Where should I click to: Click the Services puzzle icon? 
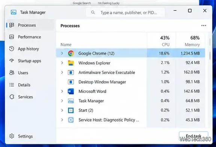[12, 97]
